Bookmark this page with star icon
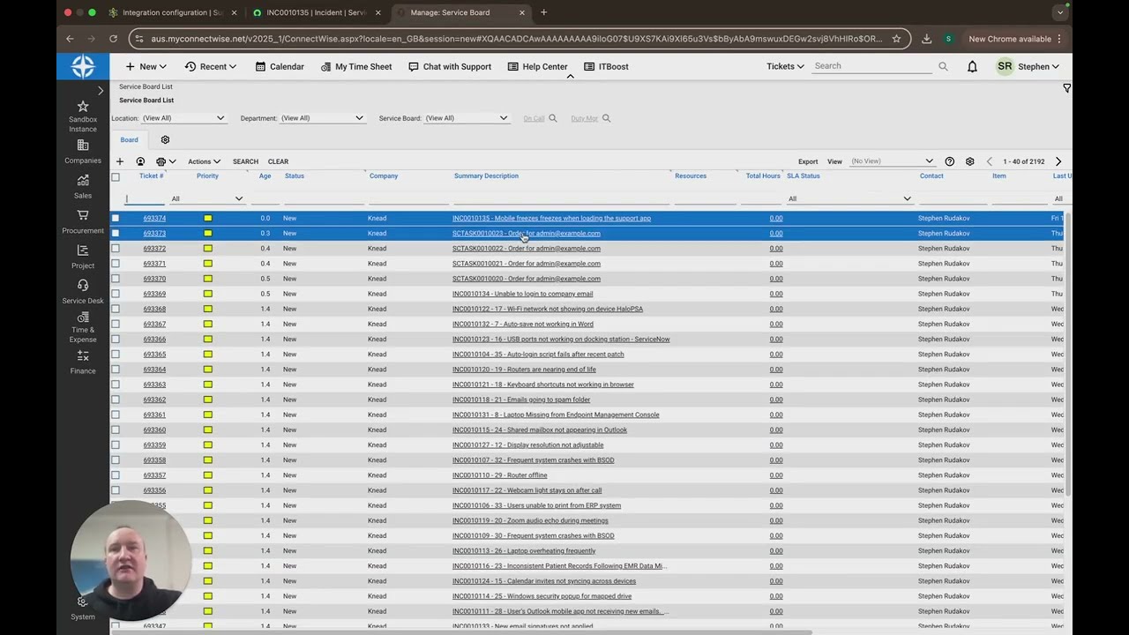Image resolution: width=1129 pixels, height=635 pixels. [x=896, y=39]
